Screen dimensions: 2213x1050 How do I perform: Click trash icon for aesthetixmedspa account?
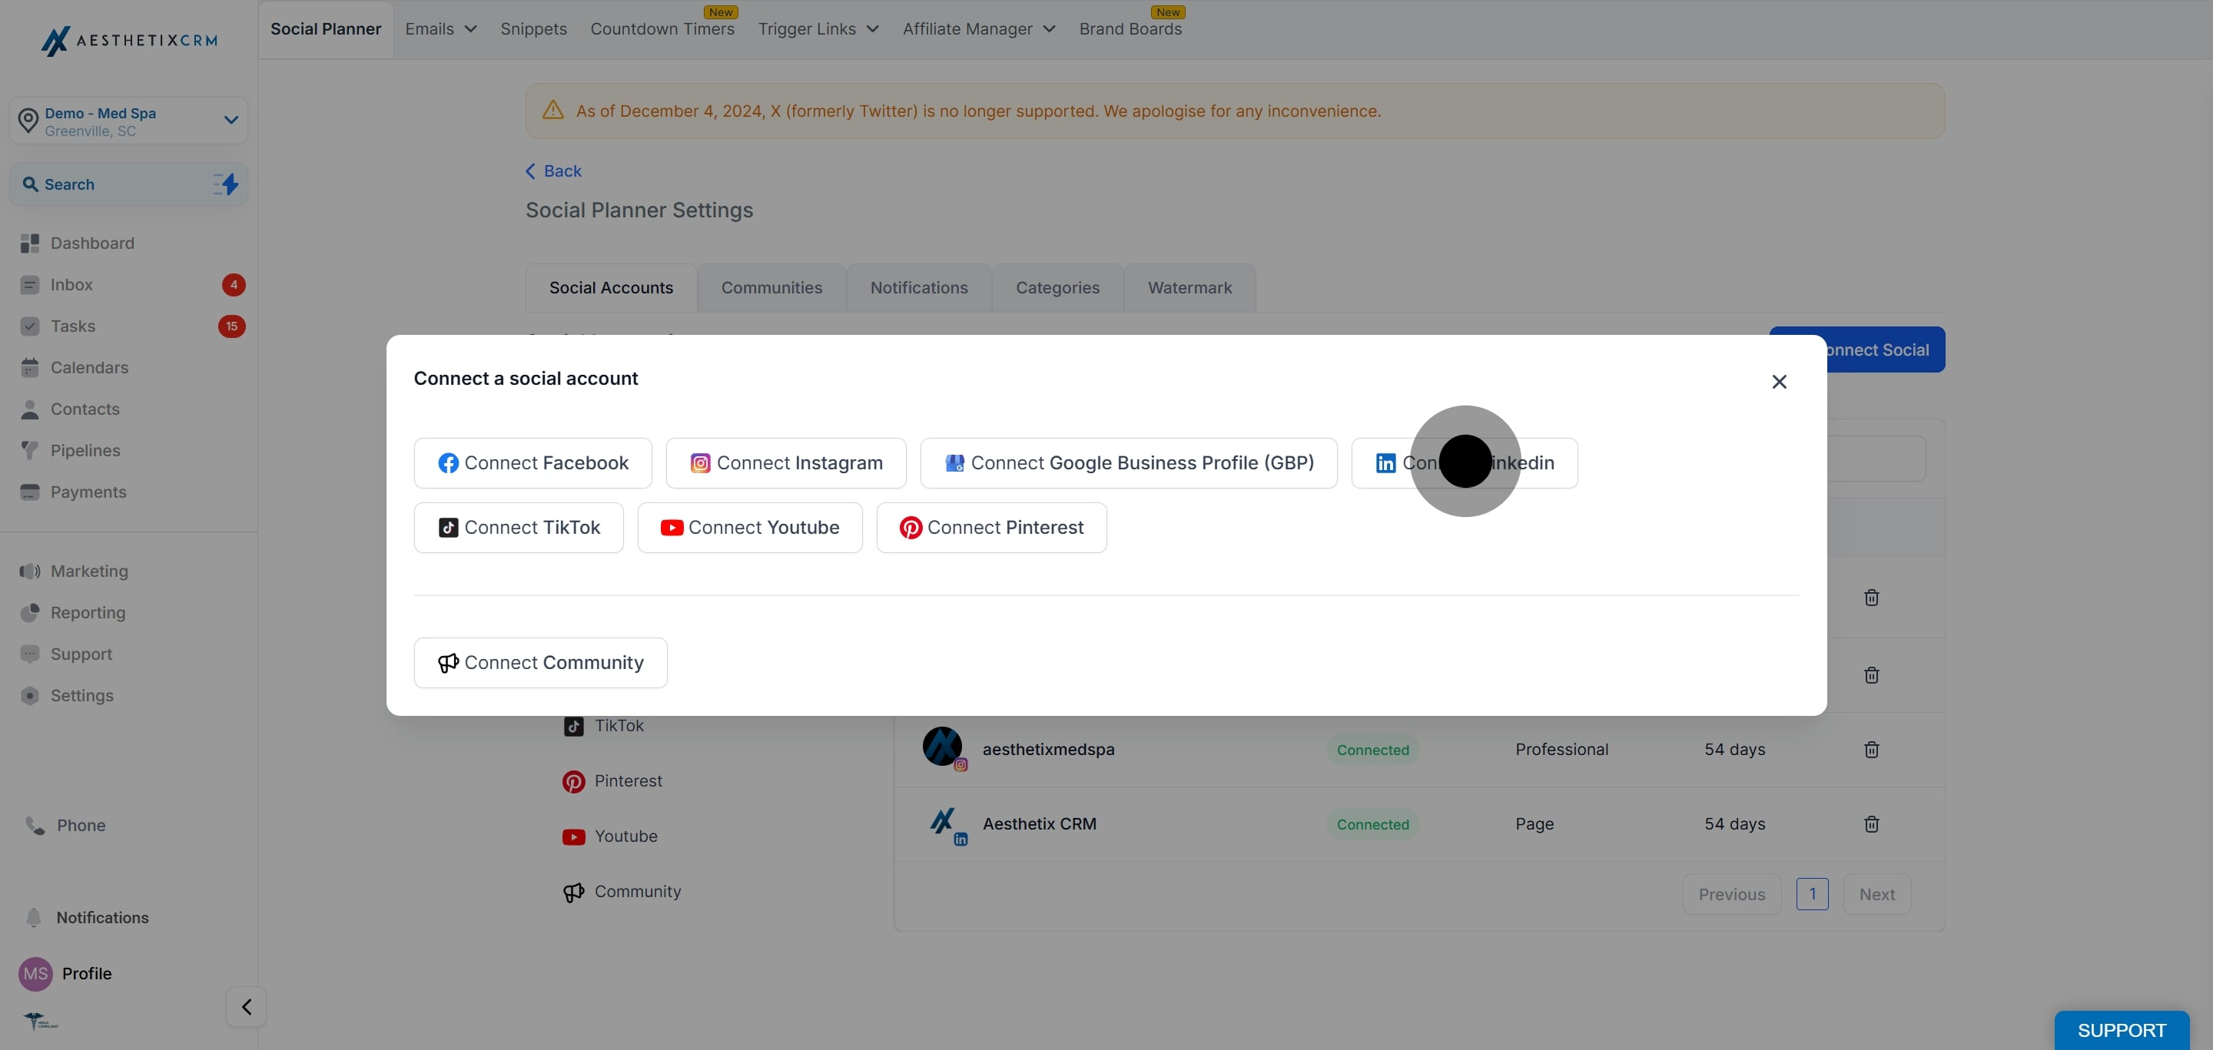click(1871, 749)
